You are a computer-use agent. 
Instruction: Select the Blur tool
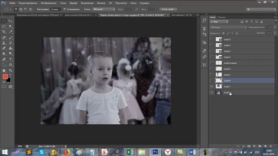(x=4, y=53)
